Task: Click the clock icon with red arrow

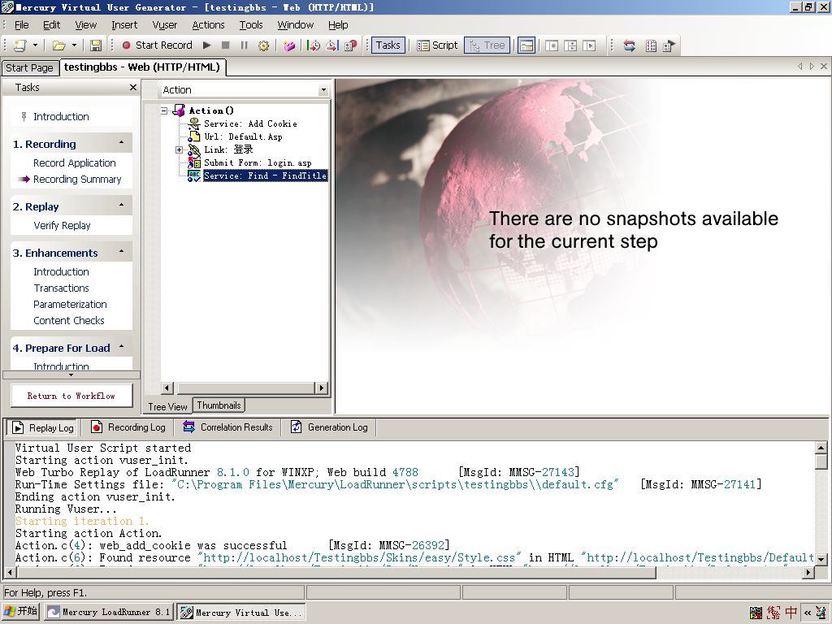Action: click(x=332, y=45)
